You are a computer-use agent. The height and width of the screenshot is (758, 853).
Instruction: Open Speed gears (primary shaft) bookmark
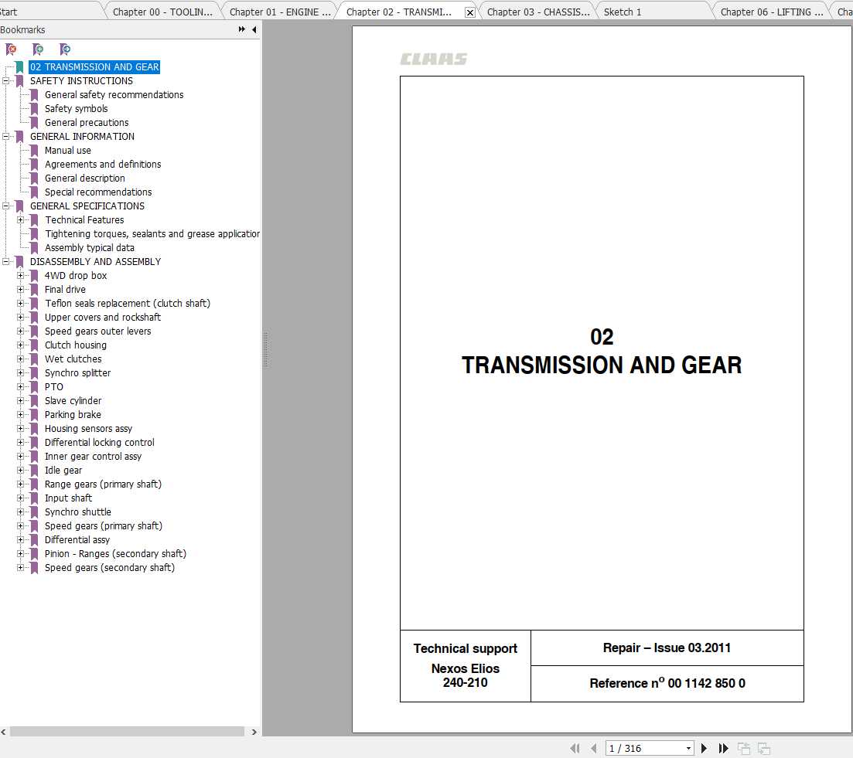[x=104, y=526]
